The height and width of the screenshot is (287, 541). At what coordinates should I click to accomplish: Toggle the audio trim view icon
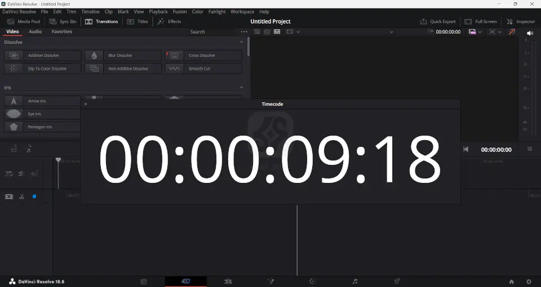pos(21,174)
